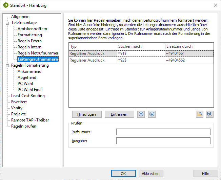Collapse the Telefonanlage tree node
This screenshot has height=180, width=221.
click(x=7, y=23)
